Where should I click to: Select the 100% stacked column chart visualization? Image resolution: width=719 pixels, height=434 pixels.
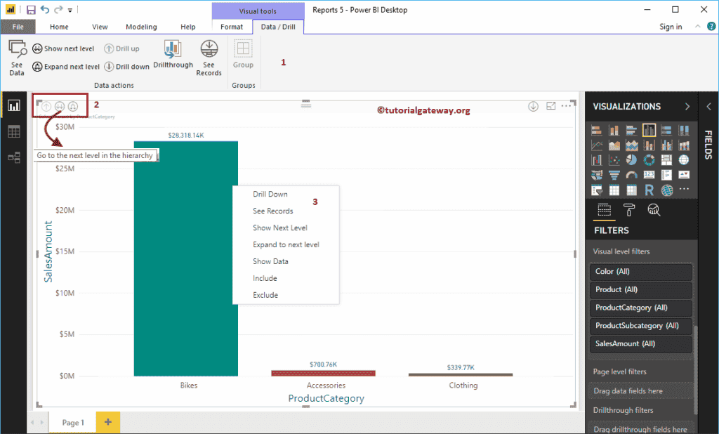(684, 131)
